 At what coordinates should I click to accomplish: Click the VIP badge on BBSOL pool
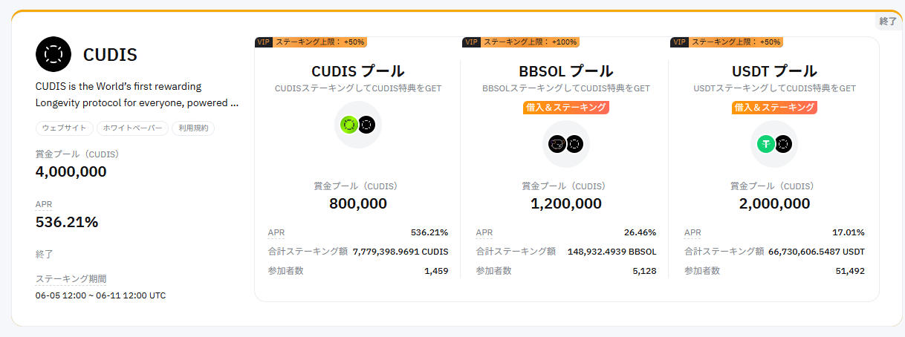(x=471, y=42)
